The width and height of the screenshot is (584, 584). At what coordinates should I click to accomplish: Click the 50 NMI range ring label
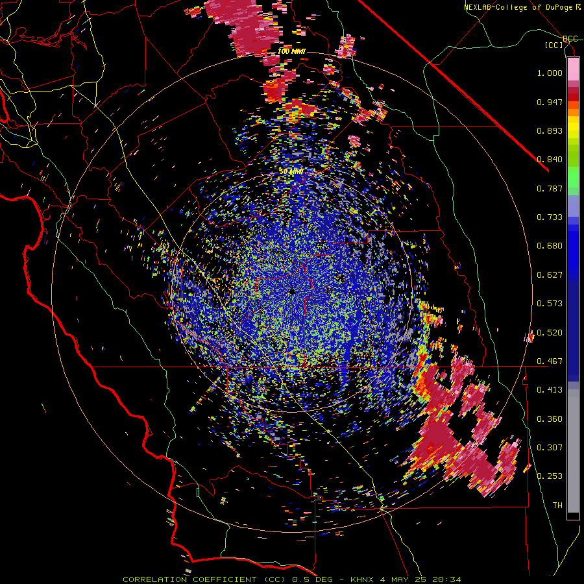point(291,171)
